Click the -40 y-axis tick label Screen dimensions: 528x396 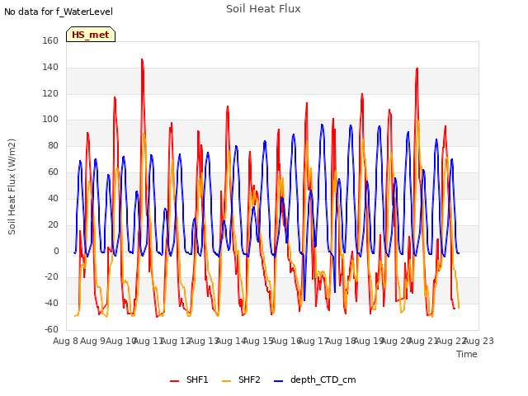click(51, 303)
